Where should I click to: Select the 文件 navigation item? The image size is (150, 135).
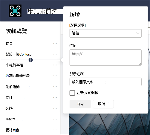coord(9,98)
